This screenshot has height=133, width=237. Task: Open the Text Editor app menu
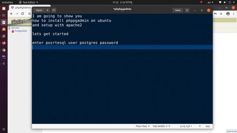[x=29, y=3]
